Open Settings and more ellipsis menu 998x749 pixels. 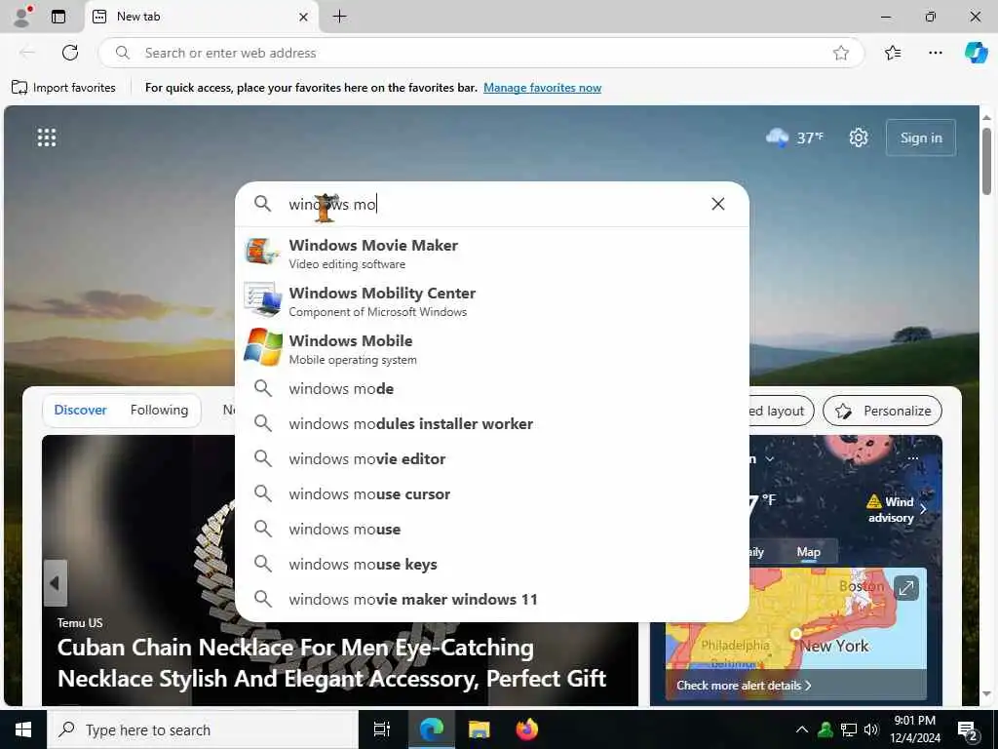(935, 53)
